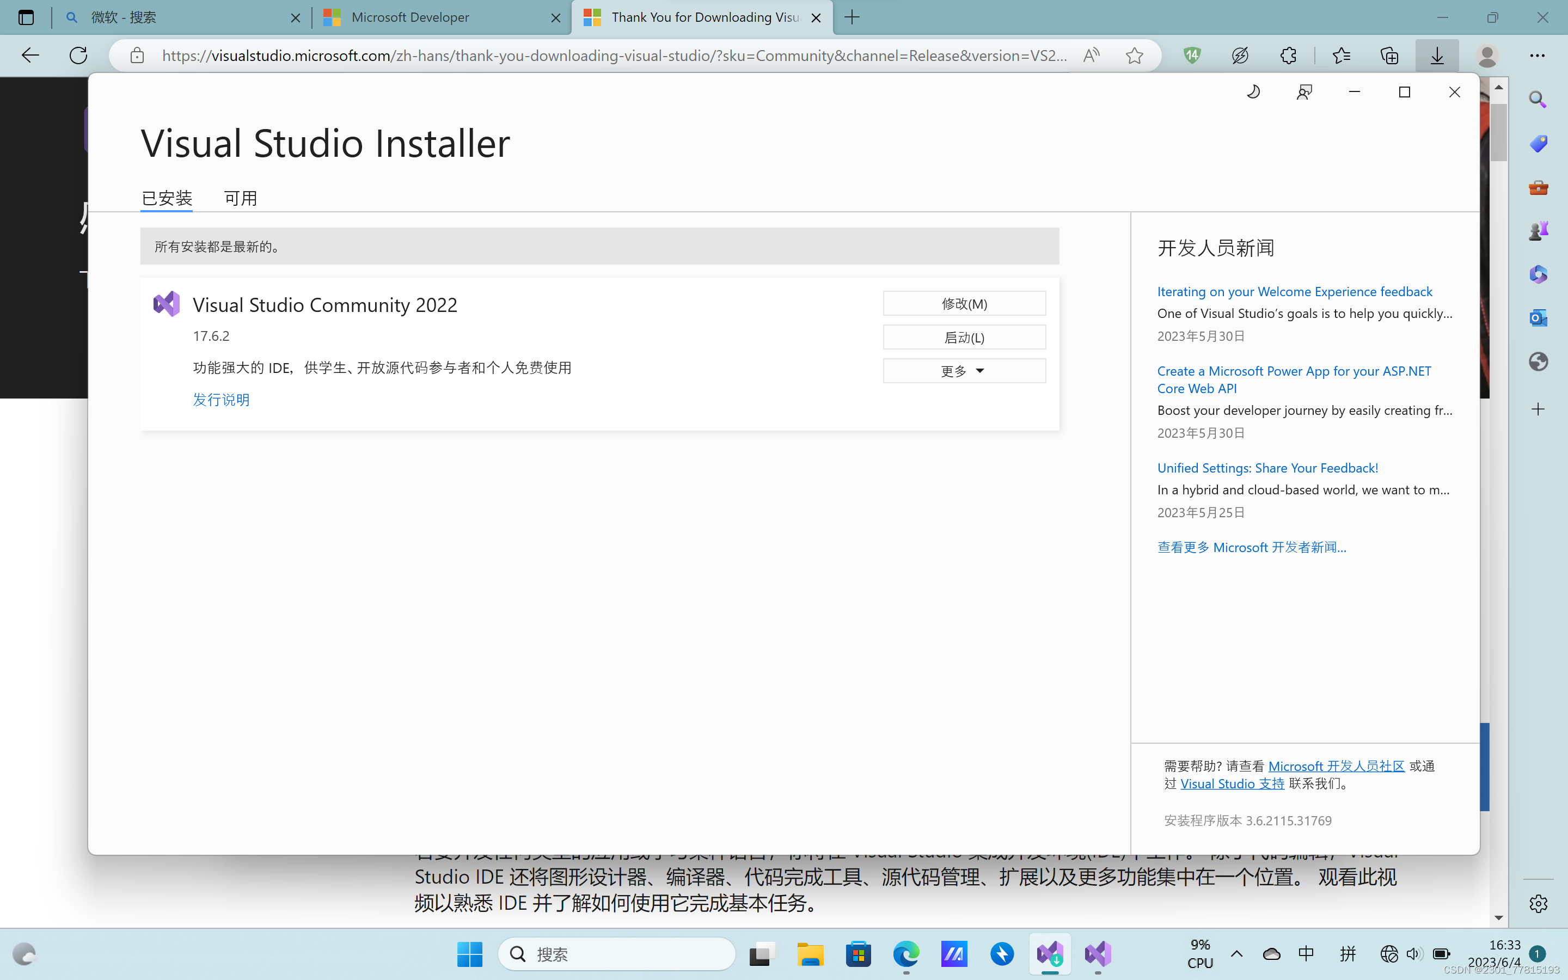Image resolution: width=1568 pixels, height=980 pixels.
Task: Click the Windows taskbar search field
Action: pos(616,953)
